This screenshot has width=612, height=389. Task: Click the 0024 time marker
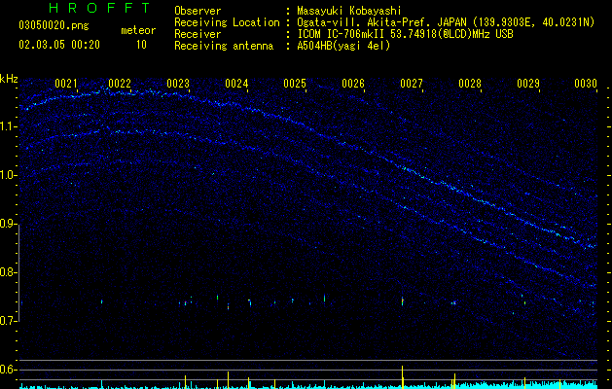[236, 84]
